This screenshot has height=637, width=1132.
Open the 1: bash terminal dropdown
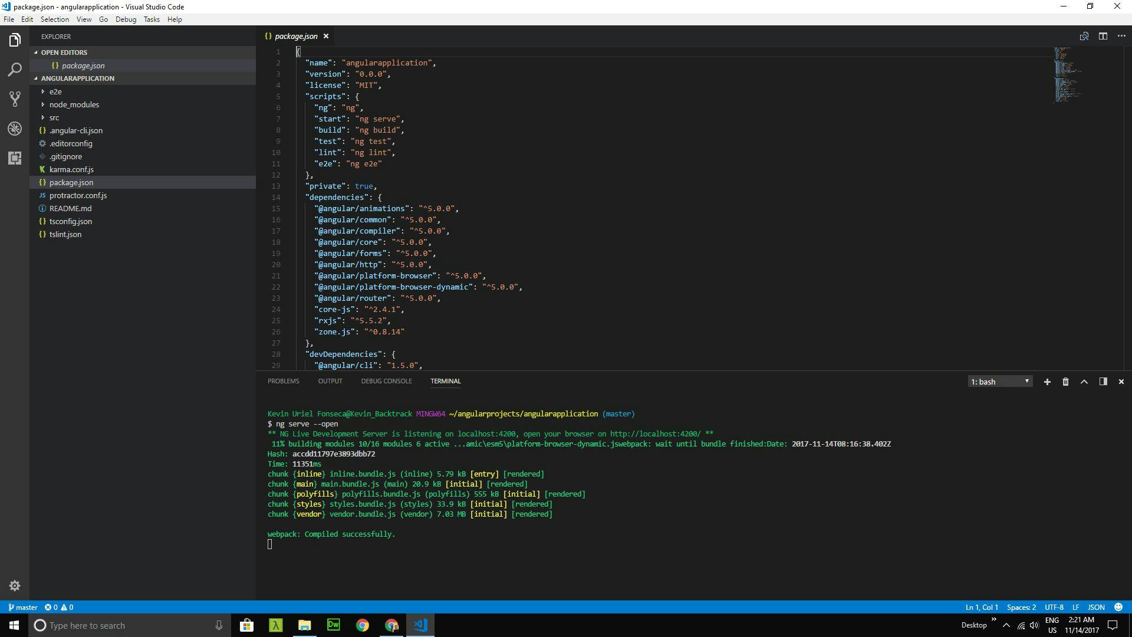point(1000,382)
